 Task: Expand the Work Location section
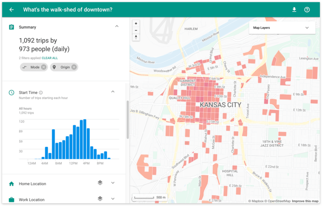[113, 199]
